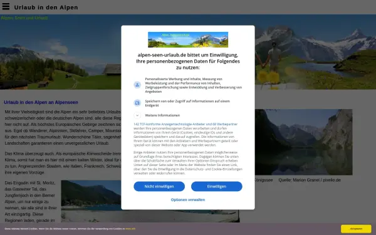Viewport: 376px width, 235px height.
Task: Expand the 'Weitere Informationen' chevron
Action: (137, 115)
